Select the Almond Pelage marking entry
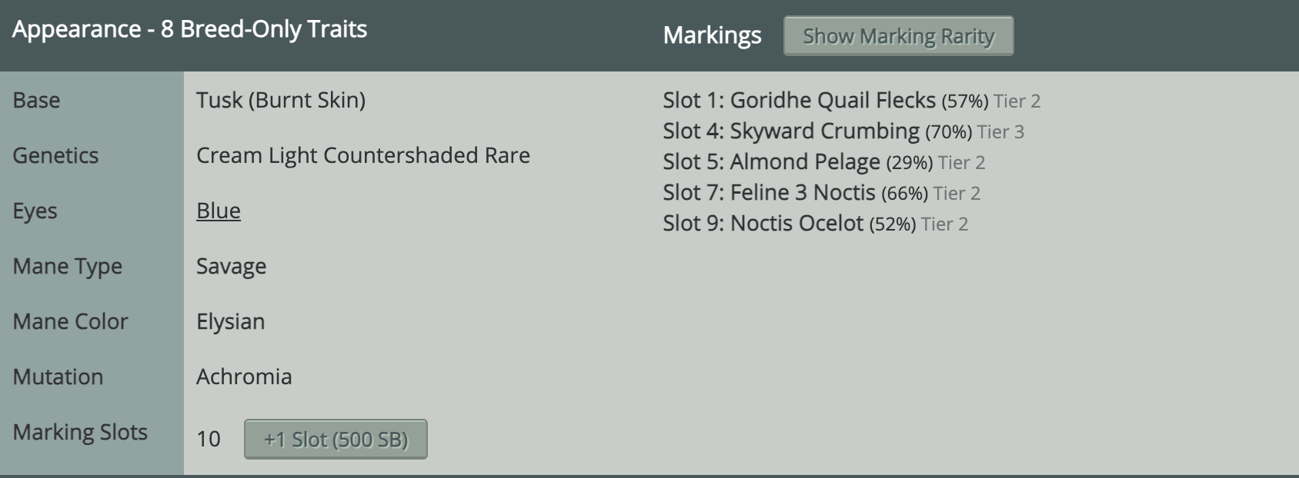This screenshot has width=1299, height=478. click(804, 161)
